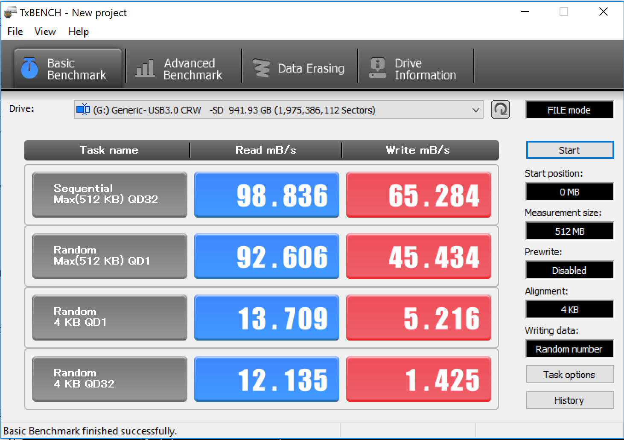Open Task options

coord(569,375)
